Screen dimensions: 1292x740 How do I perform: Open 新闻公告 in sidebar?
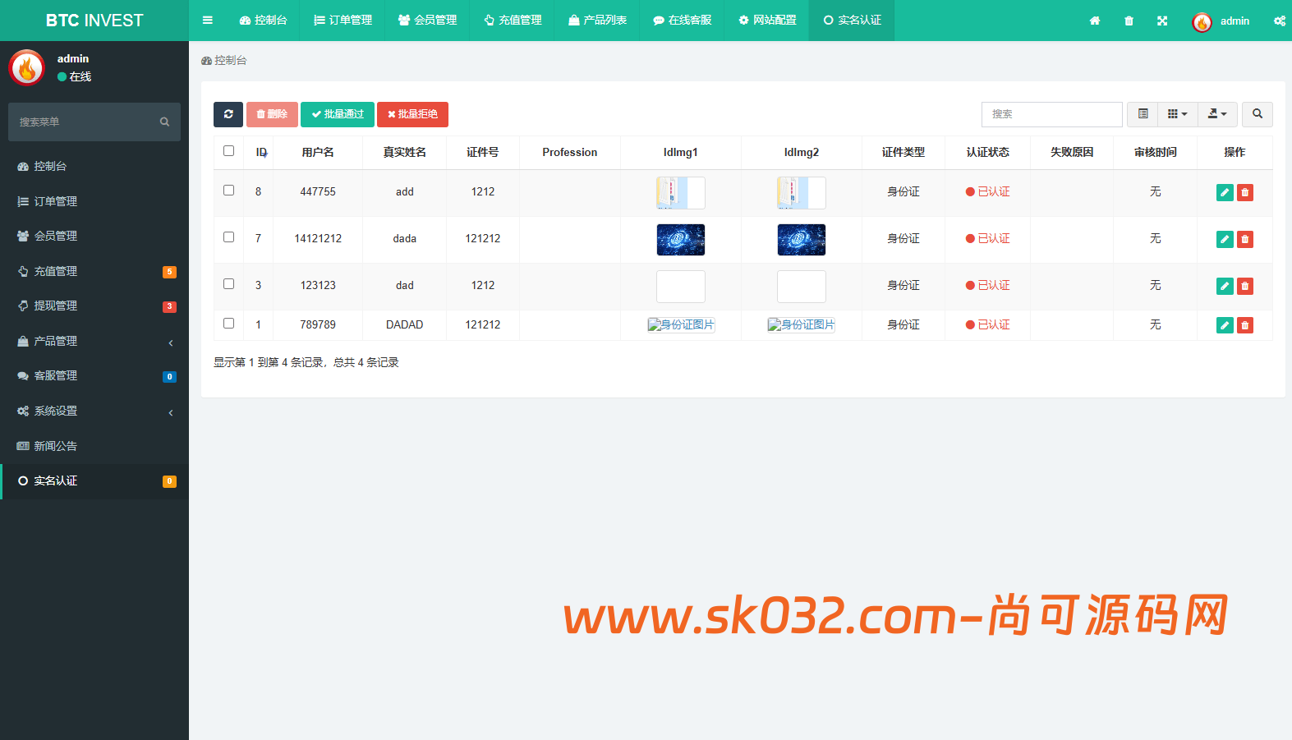pos(94,446)
